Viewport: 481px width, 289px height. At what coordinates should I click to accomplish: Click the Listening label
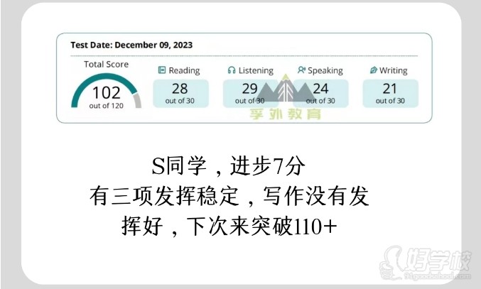point(256,70)
